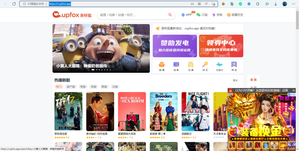299x151 pixels.
Task: Open the 快乐再出发 poster
Action: (68, 112)
